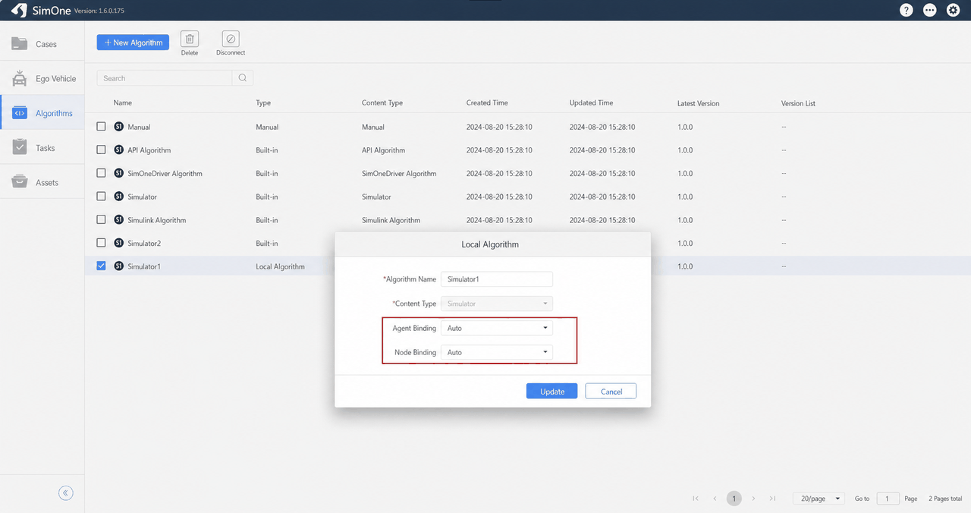The height and width of the screenshot is (513, 971).
Task: Go to first page icon
Action: tap(696, 499)
